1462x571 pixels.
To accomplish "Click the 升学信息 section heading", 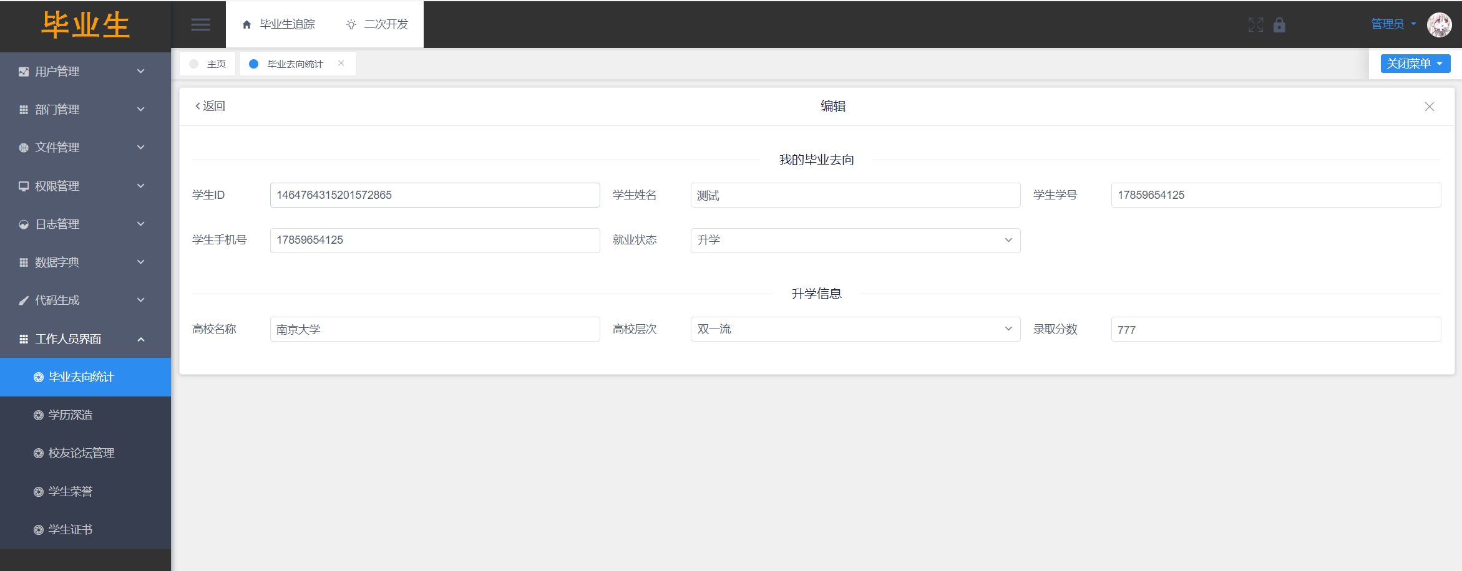I will [817, 294].
